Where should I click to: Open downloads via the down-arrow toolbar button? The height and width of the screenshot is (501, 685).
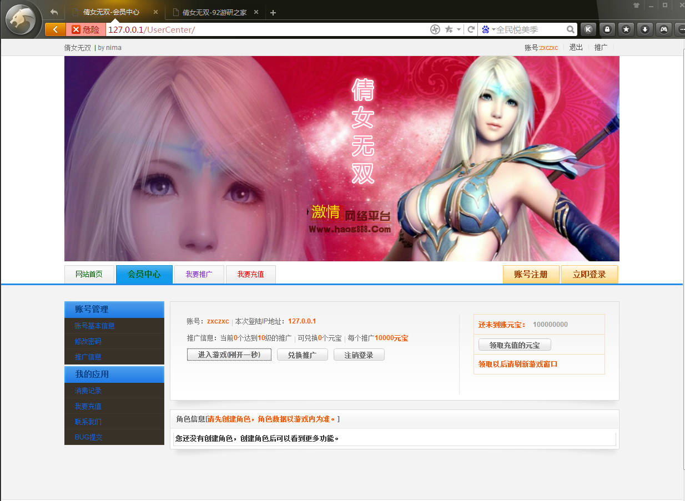[644, 29]
